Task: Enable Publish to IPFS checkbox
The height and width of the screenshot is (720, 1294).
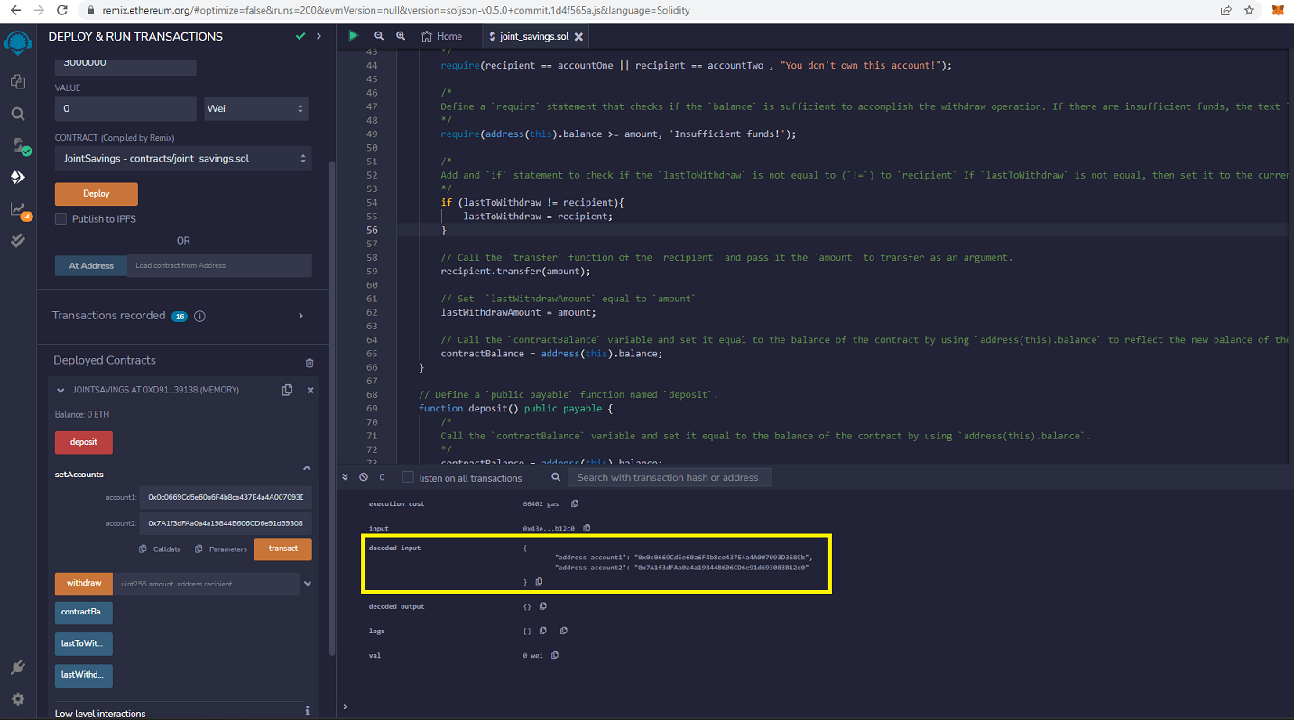Action: (x=60, y=219)
